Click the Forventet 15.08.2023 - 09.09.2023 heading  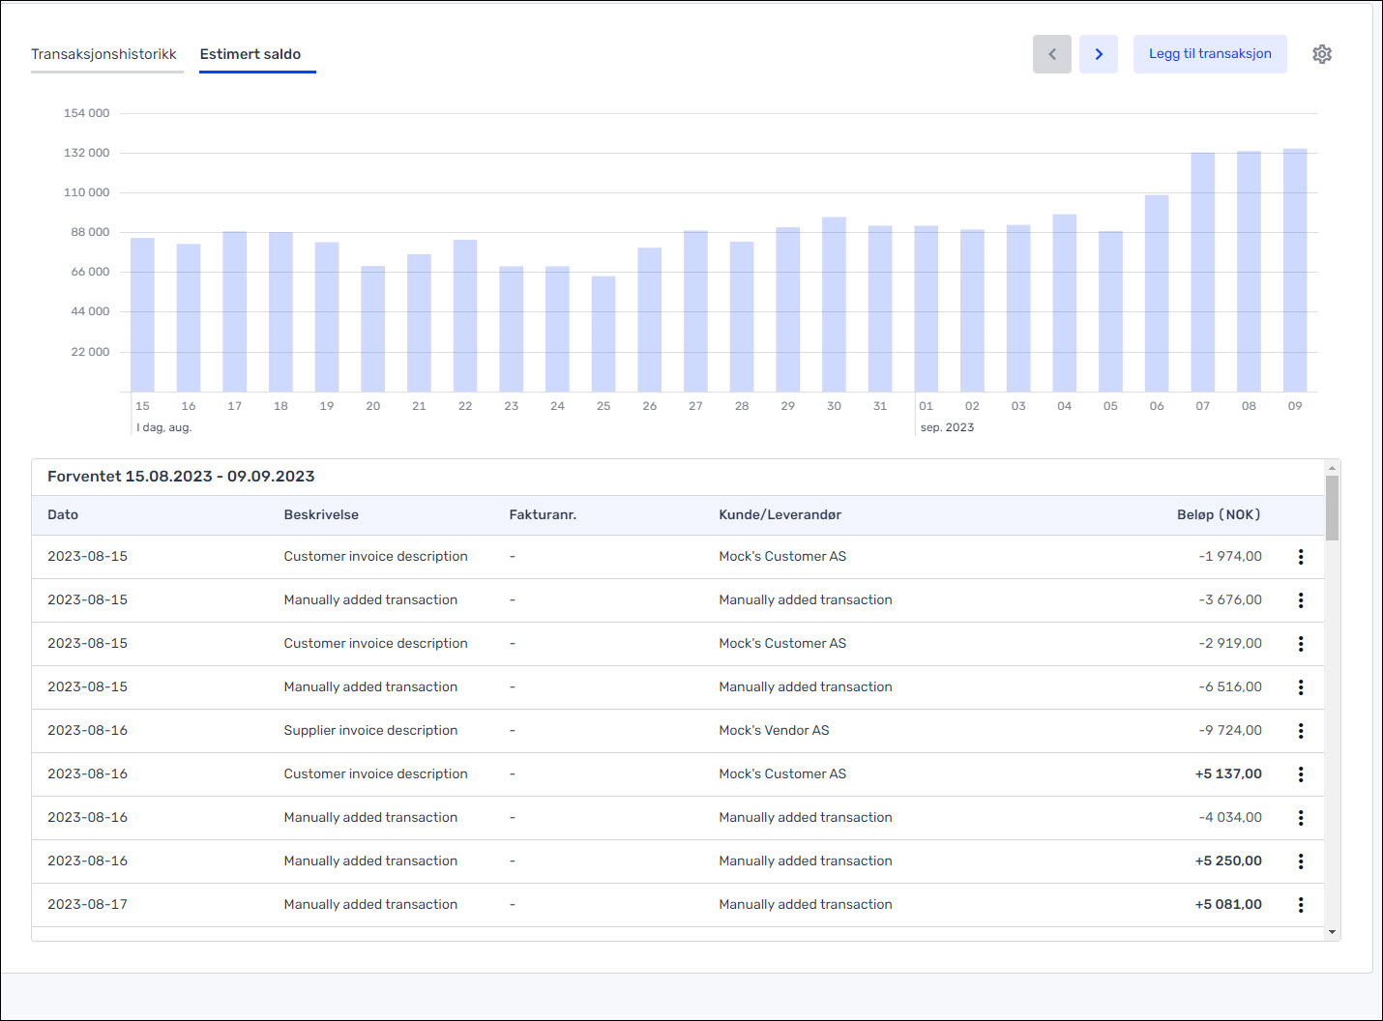[x=181, y=476]
